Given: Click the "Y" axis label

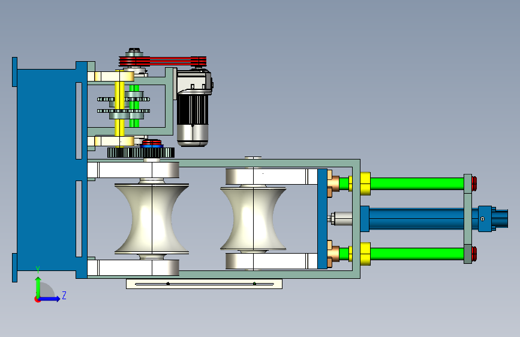Looking at the screenshot, I should [x=38, y=269].
